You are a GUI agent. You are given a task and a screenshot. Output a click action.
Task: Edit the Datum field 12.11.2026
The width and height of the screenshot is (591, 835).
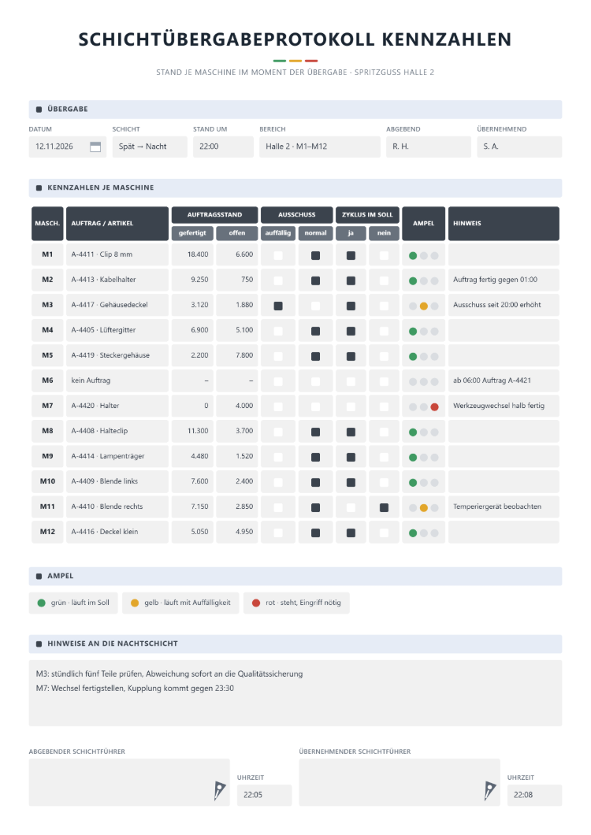point(68,147)
